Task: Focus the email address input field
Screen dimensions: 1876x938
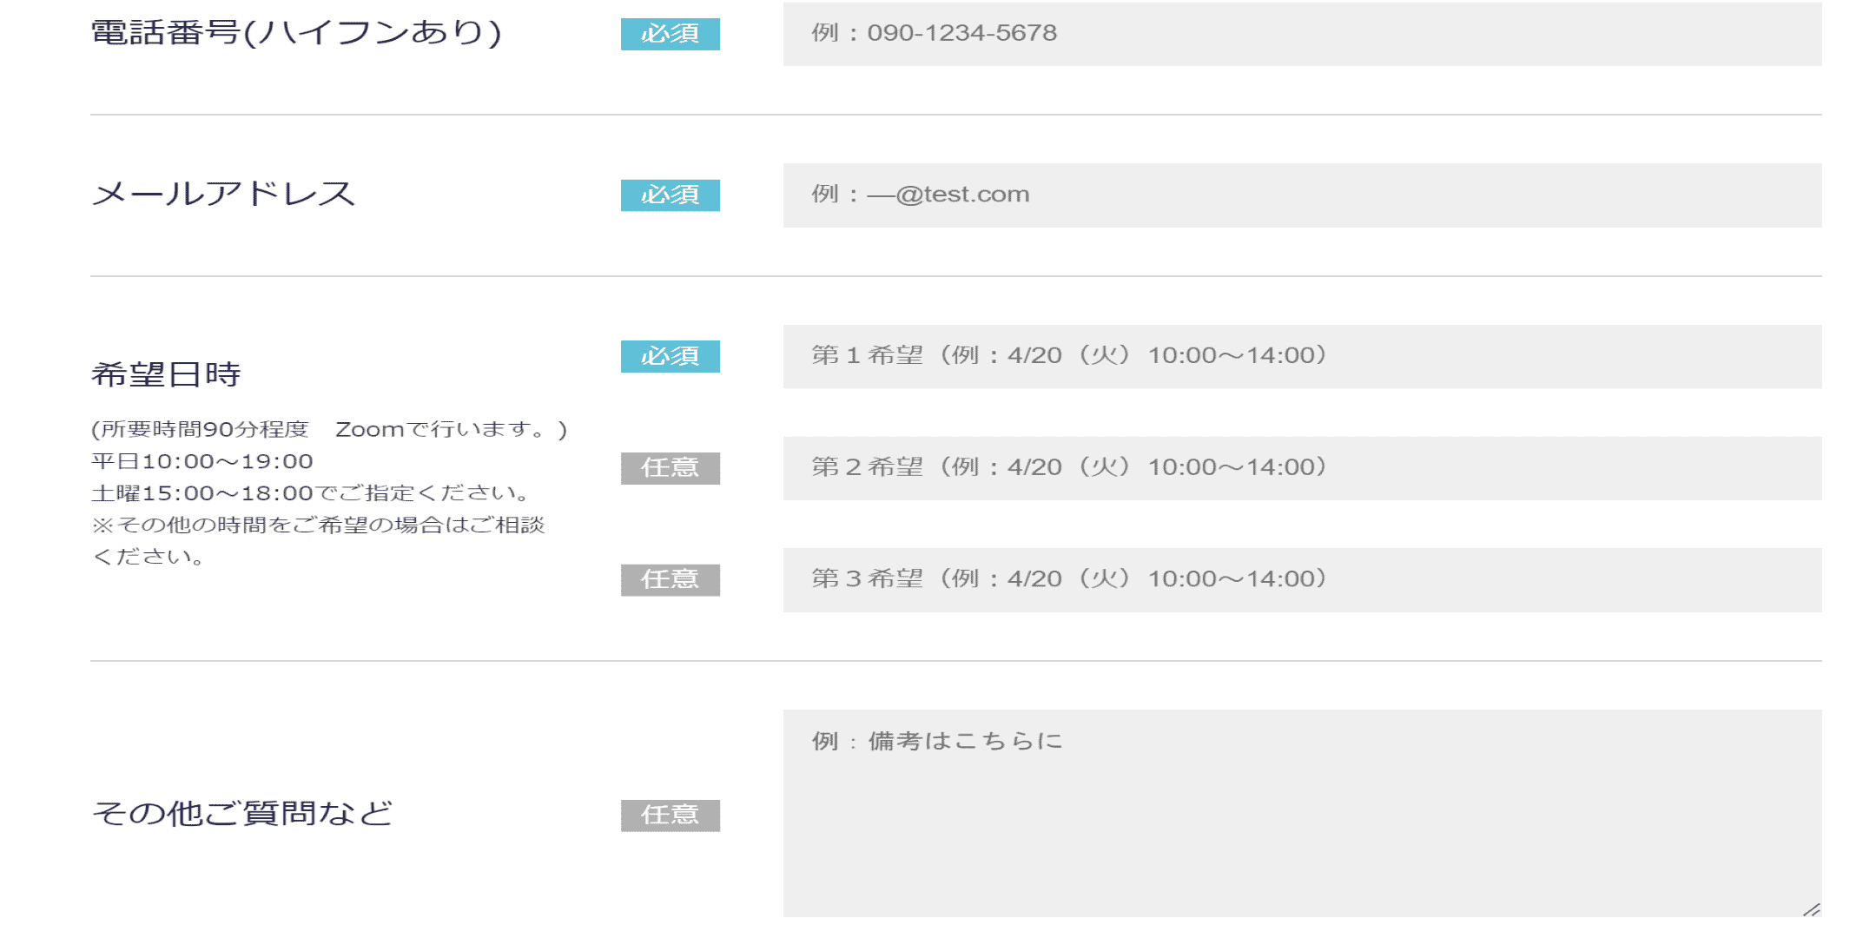Action: pyautogui.click(x=1302, y=195)
